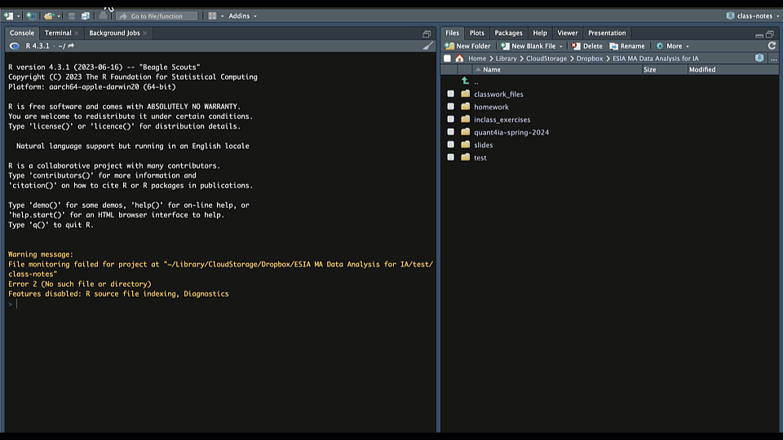Click the Save All documents icon

pos(86,15)
